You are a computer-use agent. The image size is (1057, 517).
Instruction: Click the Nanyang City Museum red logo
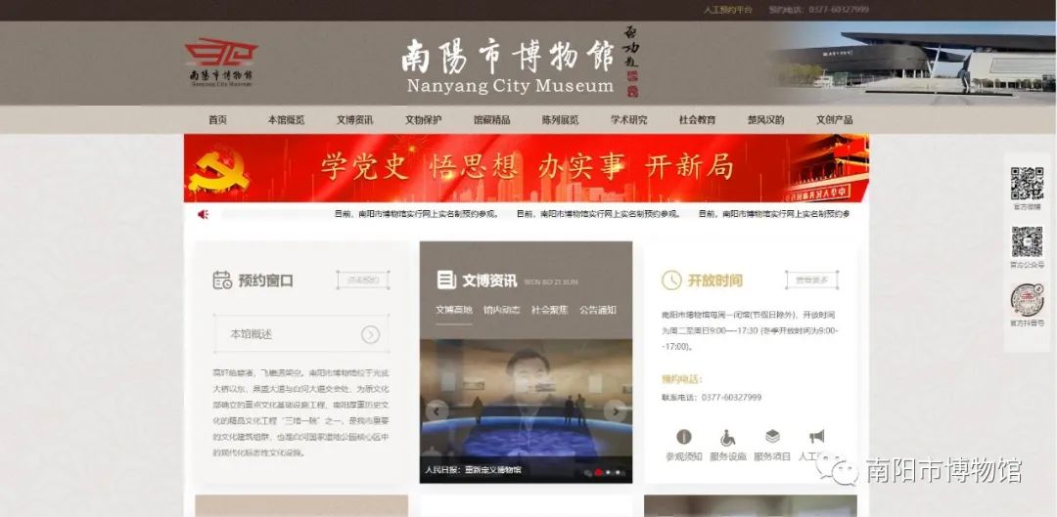pyautogui.click(x=221, y=62)
